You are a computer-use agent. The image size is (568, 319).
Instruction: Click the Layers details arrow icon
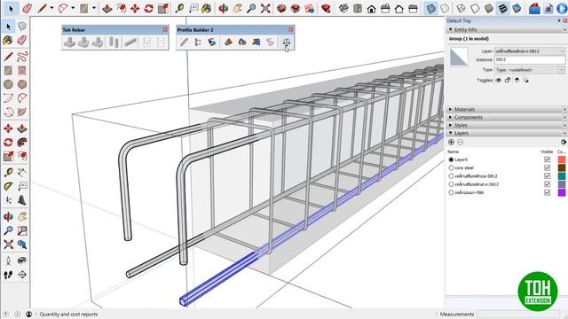(x=564, y=142)
